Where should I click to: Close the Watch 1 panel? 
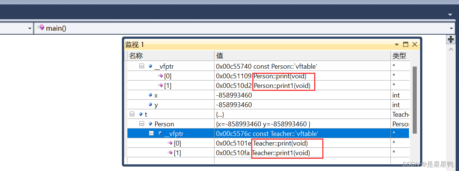coord(415,44)
